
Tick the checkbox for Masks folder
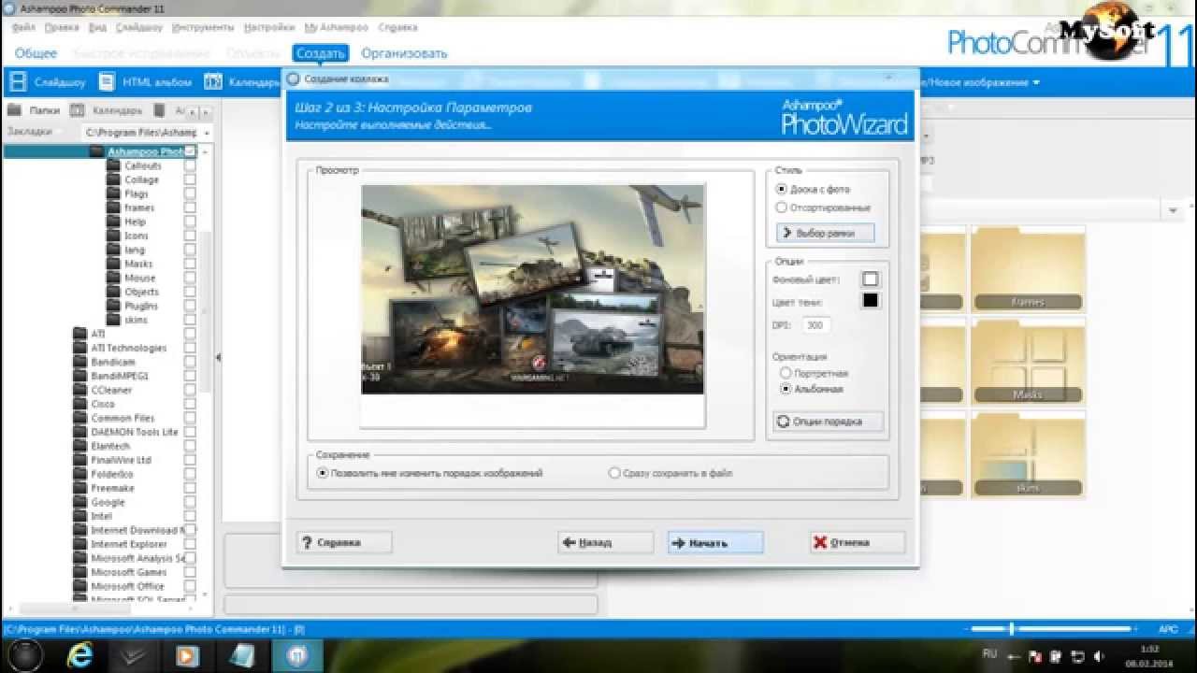(190, 264)
